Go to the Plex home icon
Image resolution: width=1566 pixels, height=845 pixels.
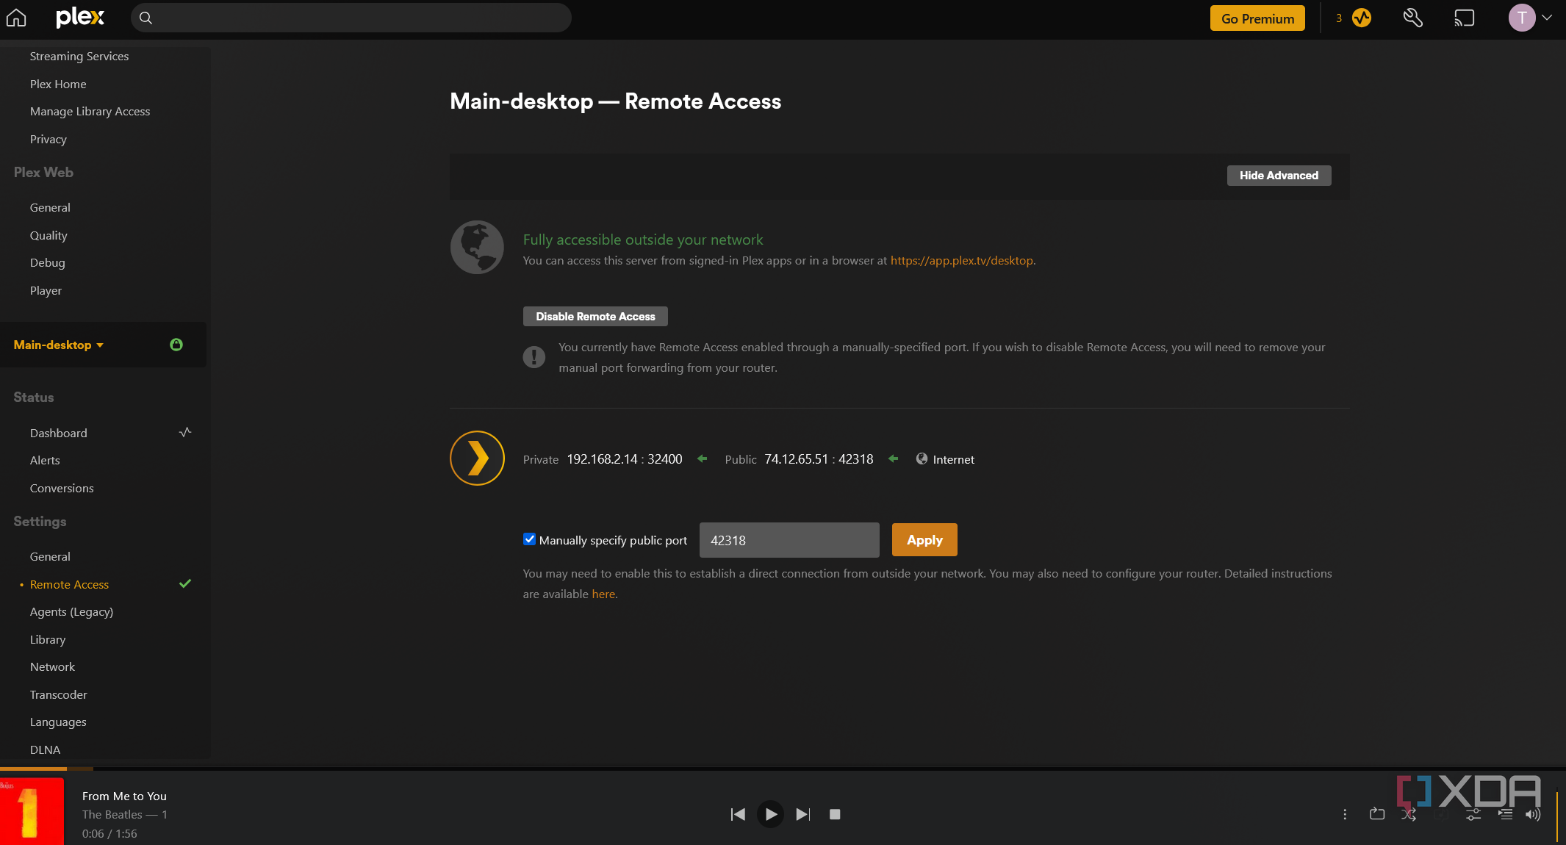click(x=16, y=18)
